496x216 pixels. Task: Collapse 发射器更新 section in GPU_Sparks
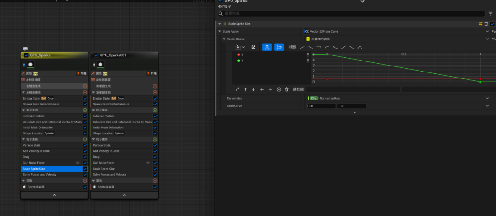(23, 93)
